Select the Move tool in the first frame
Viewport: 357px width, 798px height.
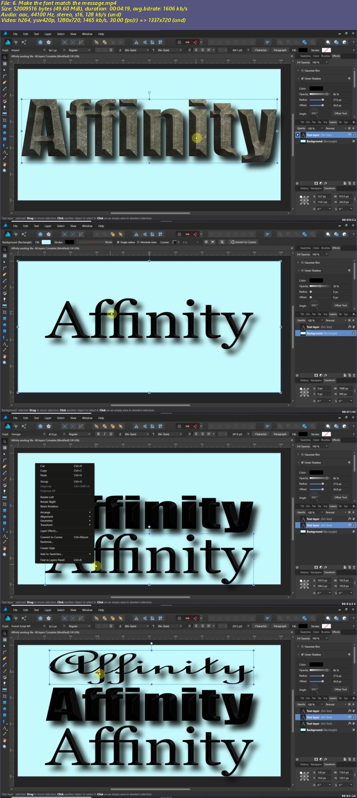pos(5,57)
